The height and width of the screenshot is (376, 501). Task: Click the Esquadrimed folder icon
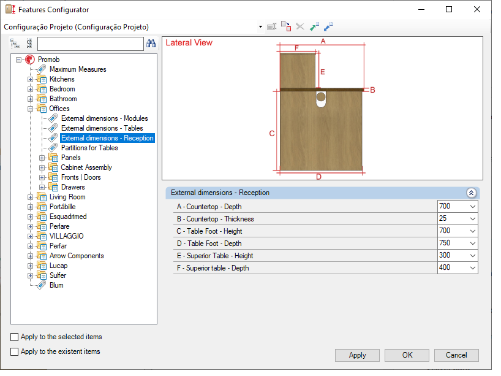42,217
